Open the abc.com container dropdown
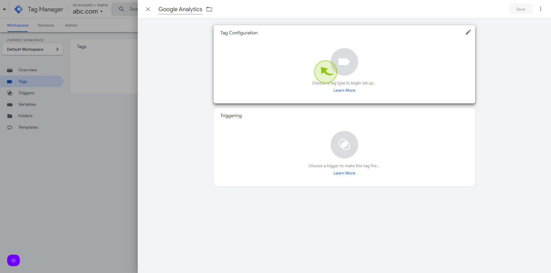The height and width of the screenshot is (273, 551). pyautogui.click(x=88, y=11)
